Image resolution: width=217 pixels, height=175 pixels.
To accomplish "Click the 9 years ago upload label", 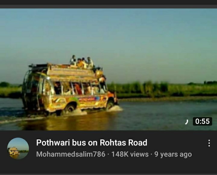I will point(173,154).
